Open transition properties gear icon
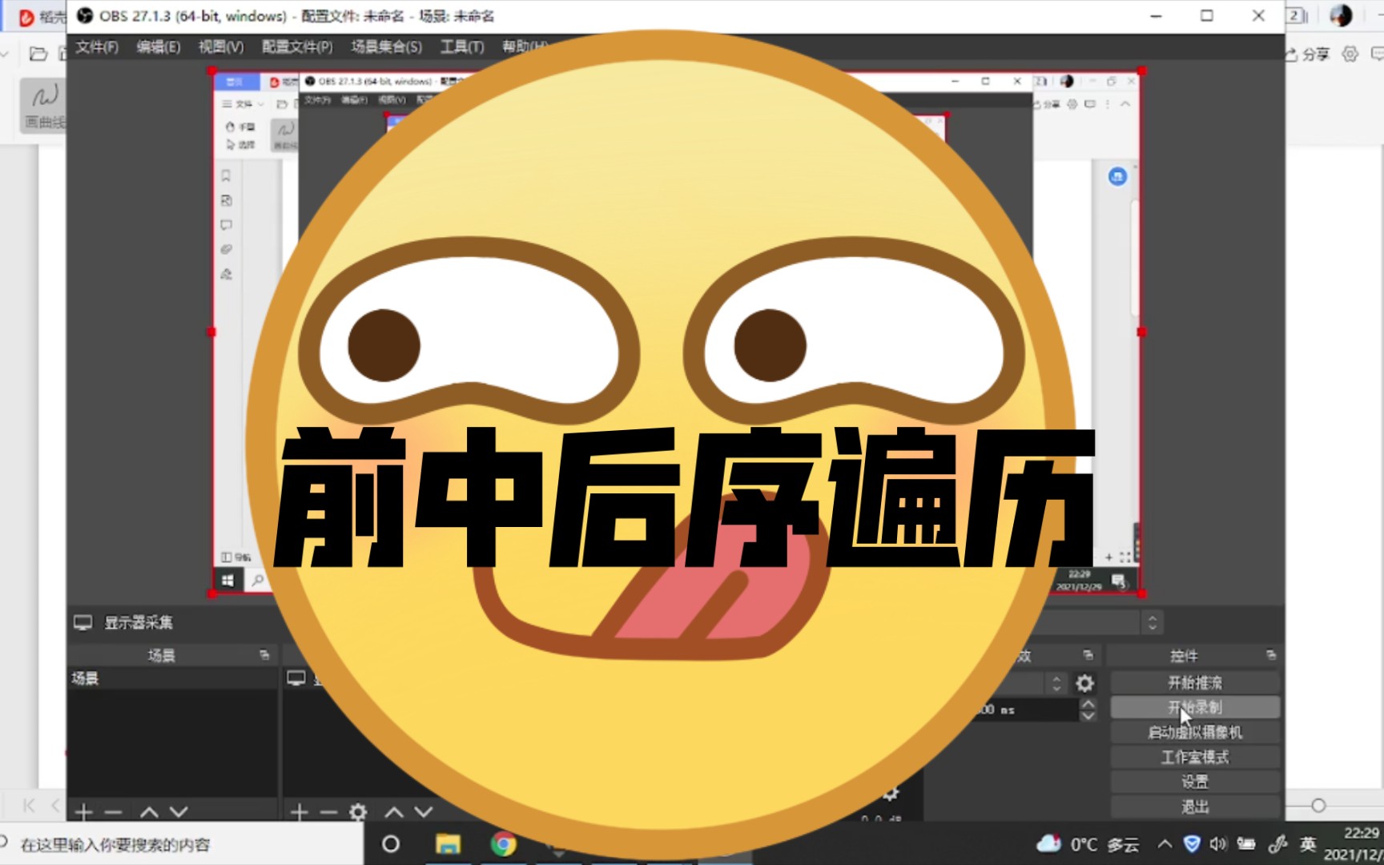1384x865 pixels. click(1084, 683)
